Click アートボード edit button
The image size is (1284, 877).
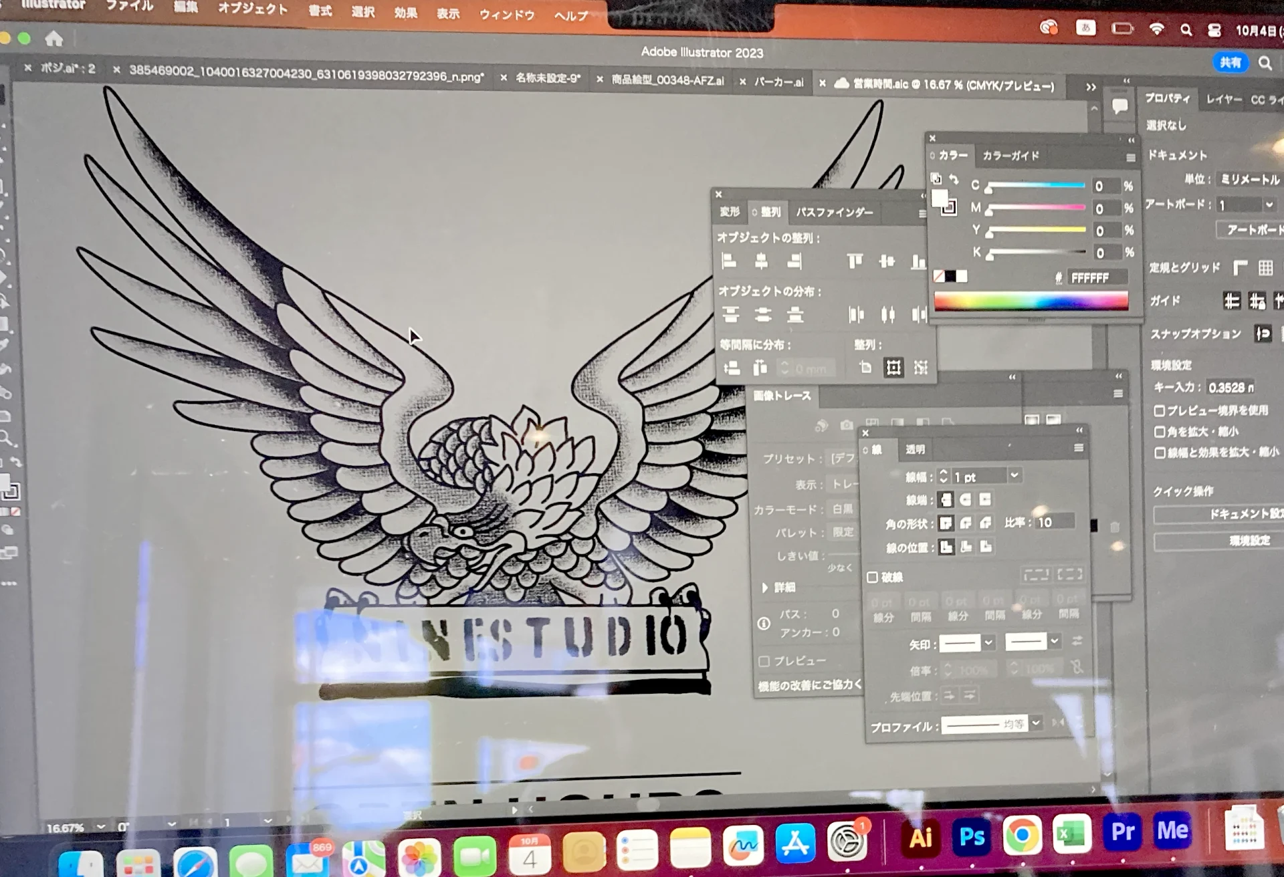click(1249, 229)
